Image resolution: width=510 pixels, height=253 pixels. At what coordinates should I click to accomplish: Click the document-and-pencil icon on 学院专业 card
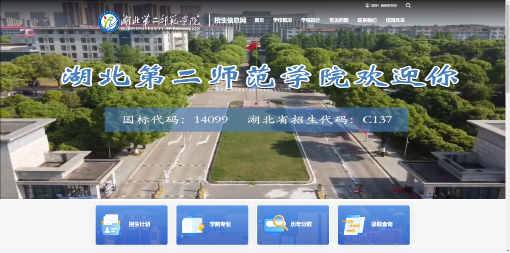(193, 225)
